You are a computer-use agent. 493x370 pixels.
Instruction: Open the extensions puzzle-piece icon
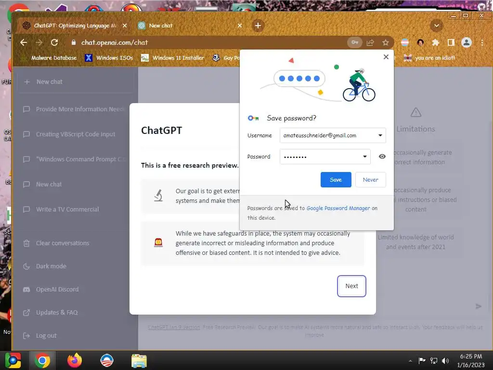435,42
